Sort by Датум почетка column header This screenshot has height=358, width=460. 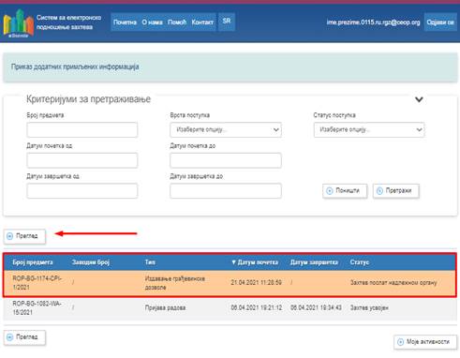[258, 262]
